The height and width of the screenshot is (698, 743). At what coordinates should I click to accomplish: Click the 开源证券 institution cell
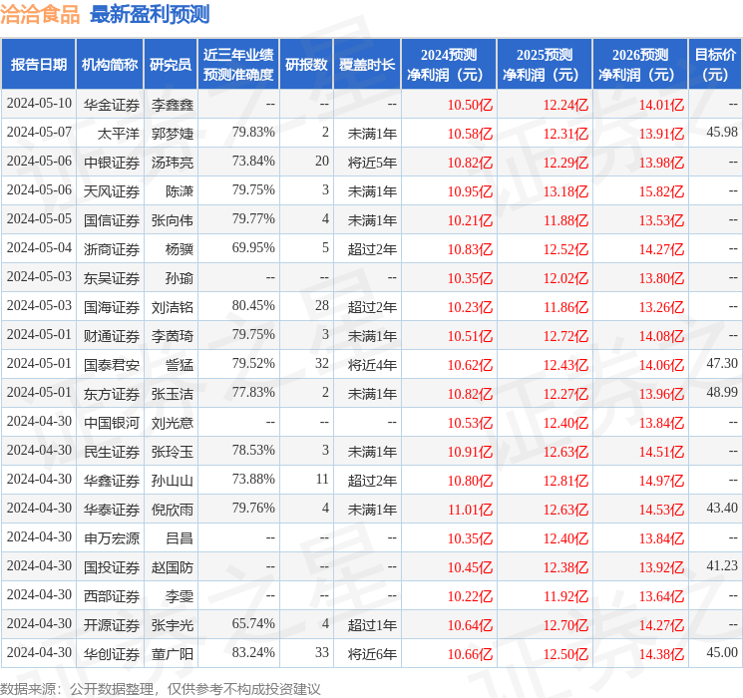pos(112,625)
